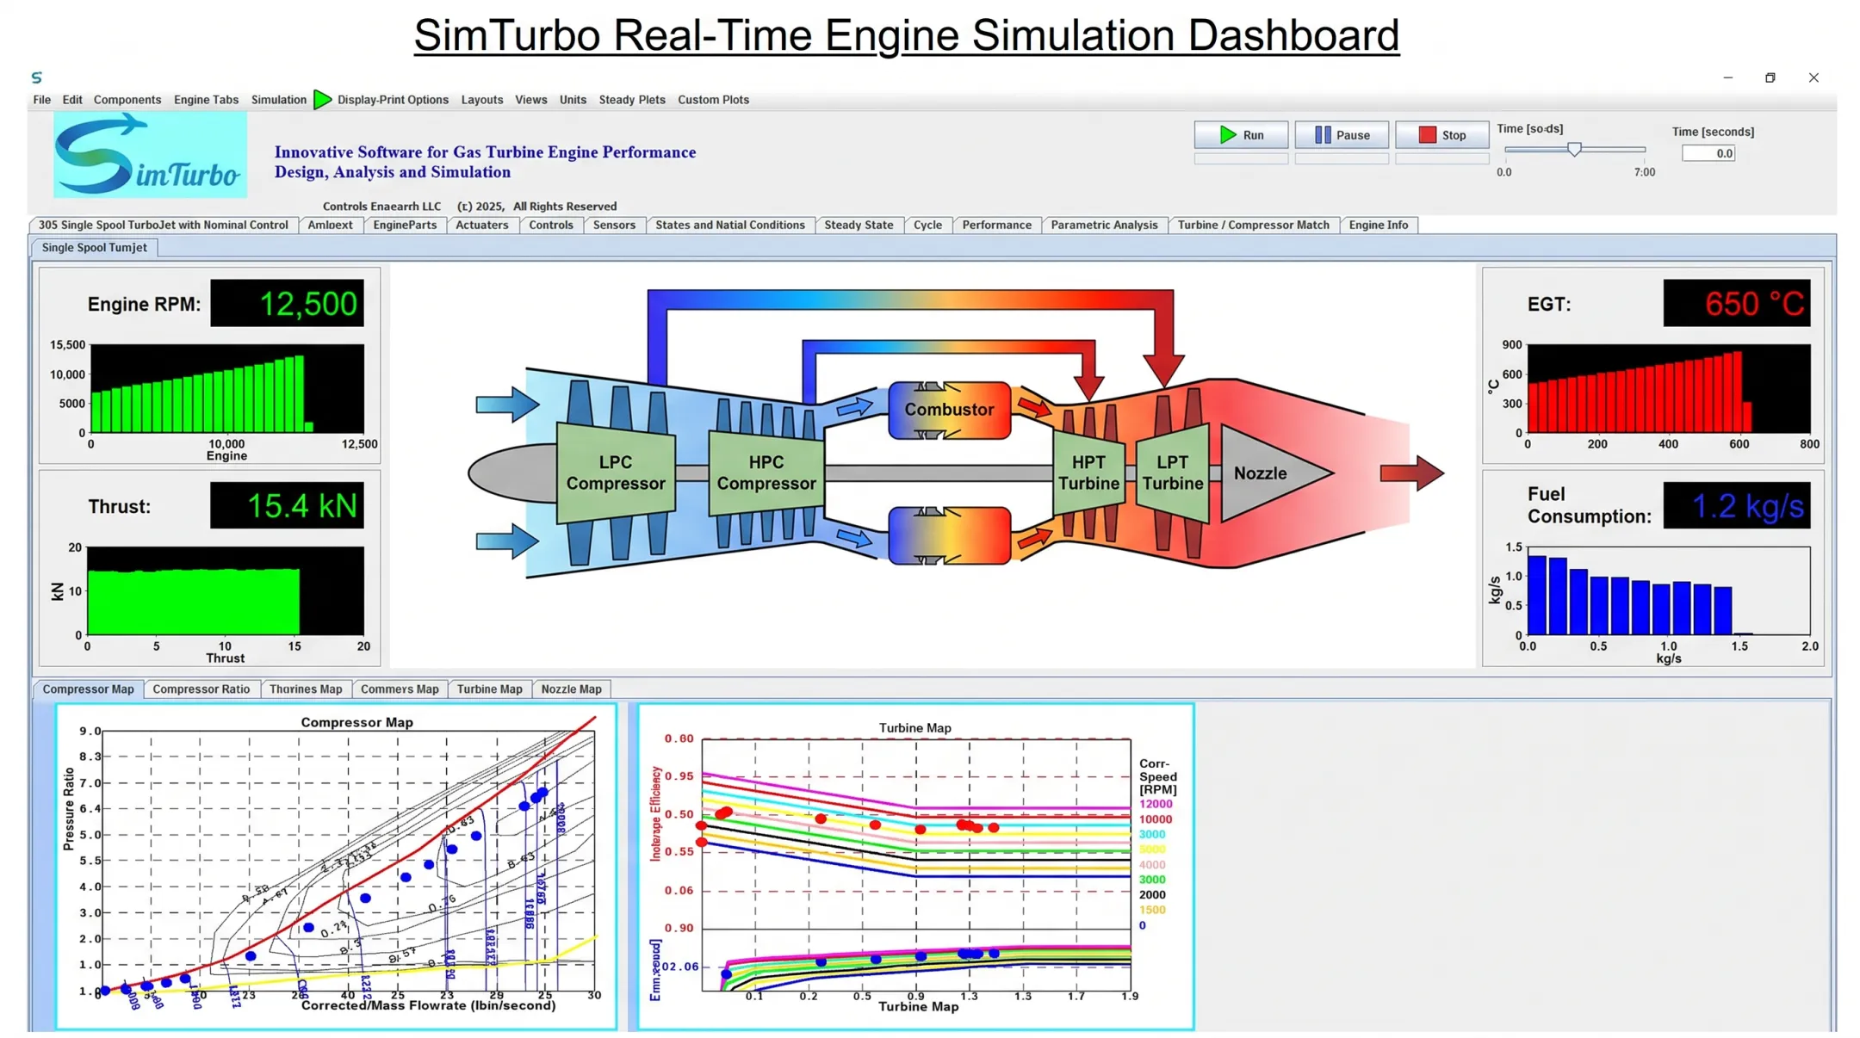Select the Thorines Map tab
The image size is (1860, 1038).
pos(306,689)
